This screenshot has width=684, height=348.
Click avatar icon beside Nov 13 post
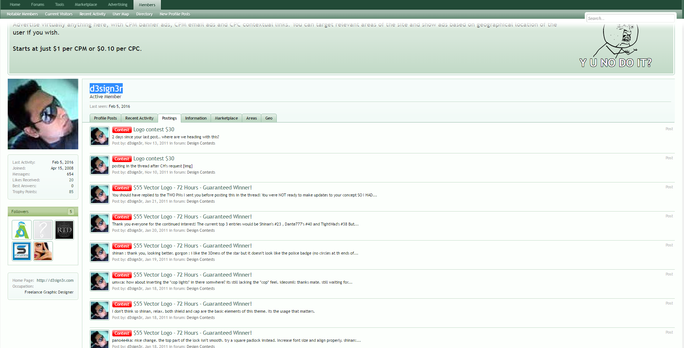(100, 136)
